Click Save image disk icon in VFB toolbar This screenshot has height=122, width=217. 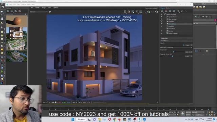pos(125,12)
